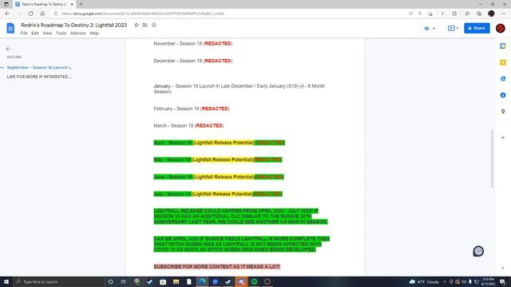Select the Redrix's Roadmap browser tab
This screenshot has width=511, height=287.
(x=44, y=4)
